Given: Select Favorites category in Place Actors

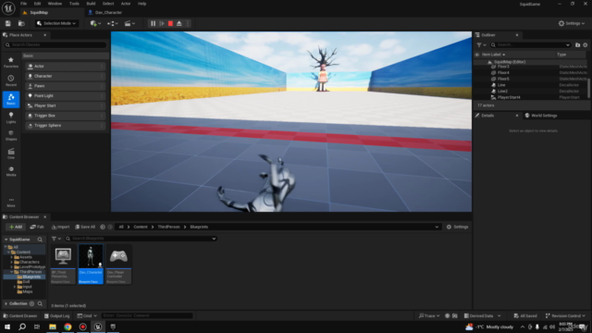Looking at the screenshot, I should tap(11, 62).
